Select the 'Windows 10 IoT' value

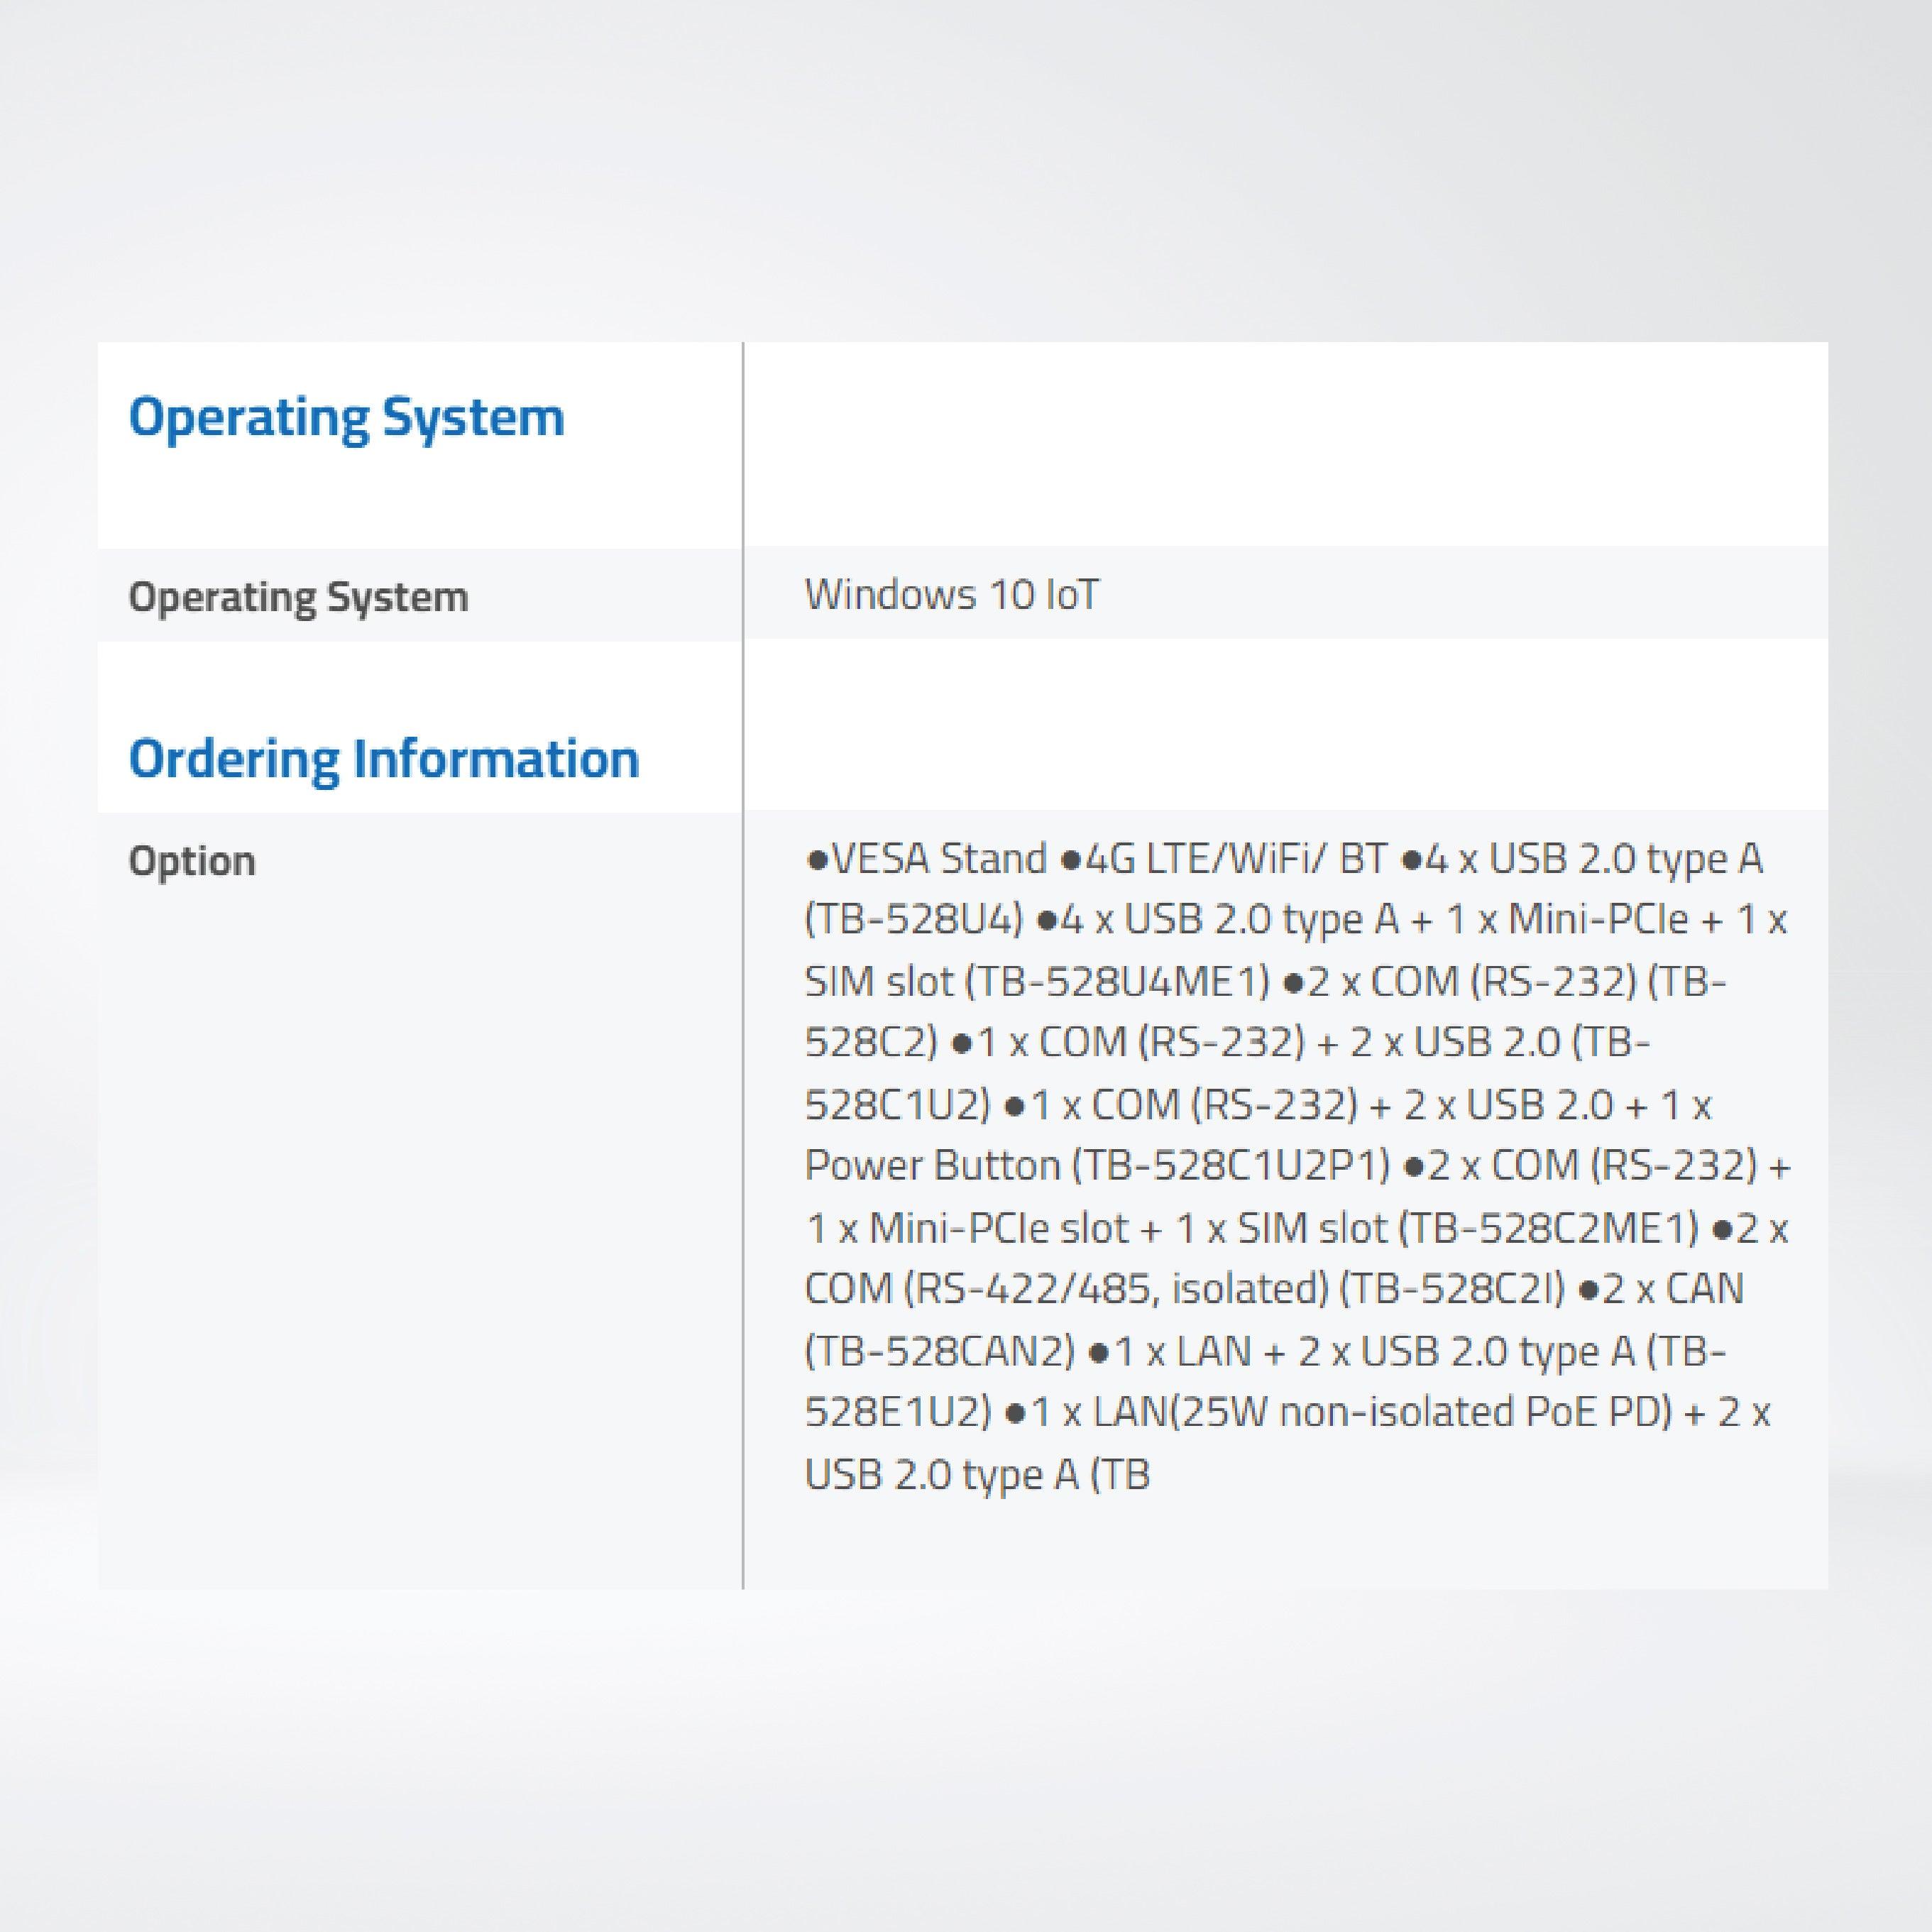(x=951, y=594)
